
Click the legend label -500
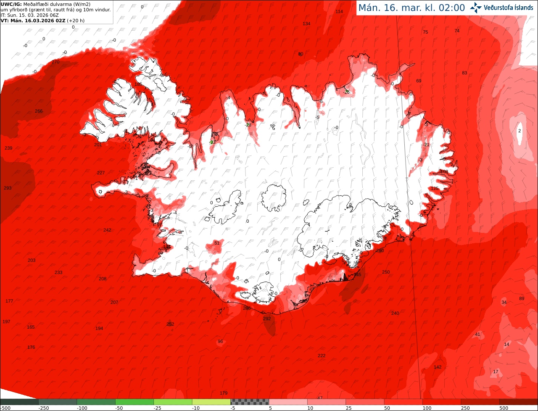pos(5,408)
